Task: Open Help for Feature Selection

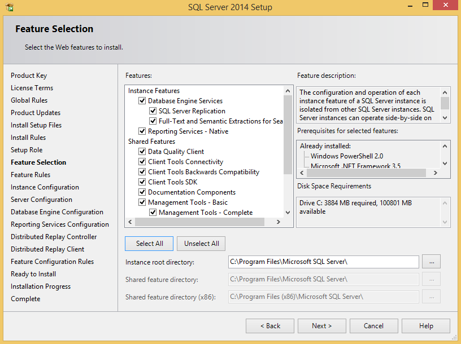Action: coord(426,326)
